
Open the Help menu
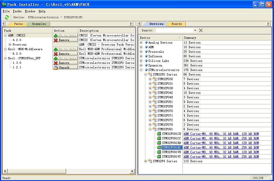click(42, 11)
